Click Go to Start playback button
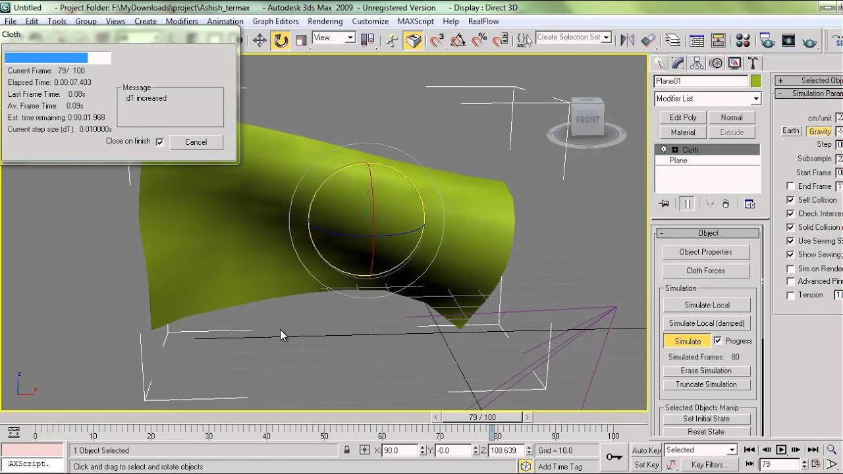 [749, 450]
